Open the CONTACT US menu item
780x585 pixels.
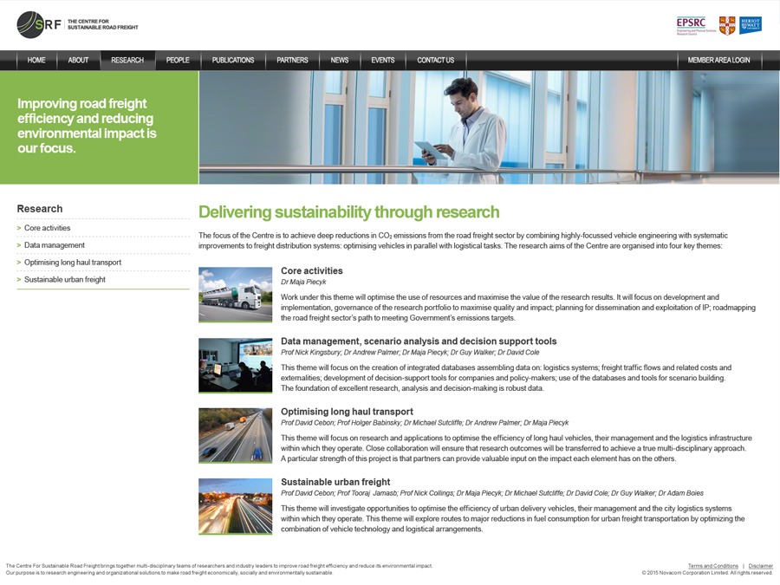coord(435,60)
